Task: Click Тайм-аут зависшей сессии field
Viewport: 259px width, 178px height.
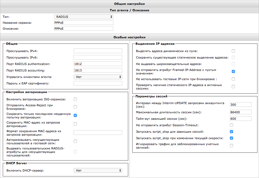Action: [x=241, y=119]
